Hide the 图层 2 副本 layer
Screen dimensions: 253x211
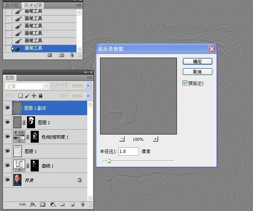coord(7,108)
